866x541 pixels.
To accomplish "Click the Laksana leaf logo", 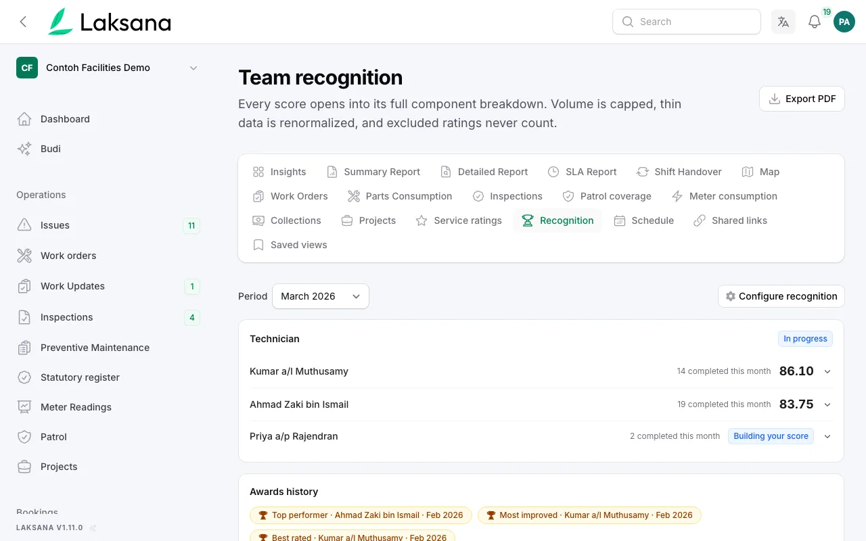I will 60,22.
